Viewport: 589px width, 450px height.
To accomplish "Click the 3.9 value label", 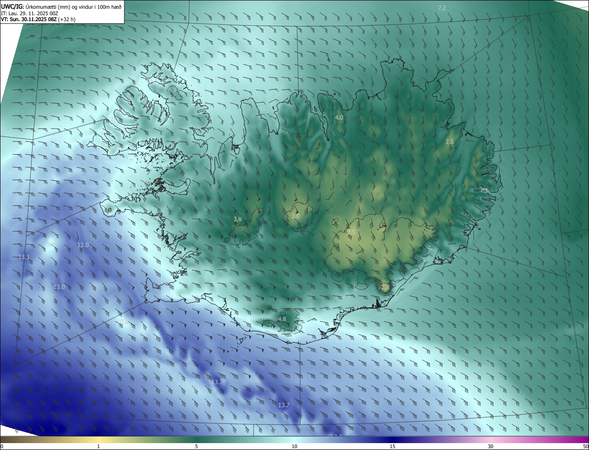I will point(237,219).
